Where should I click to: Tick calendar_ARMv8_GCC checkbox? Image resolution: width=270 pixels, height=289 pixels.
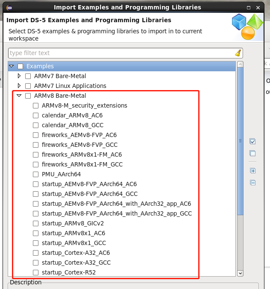coord(35,125)
